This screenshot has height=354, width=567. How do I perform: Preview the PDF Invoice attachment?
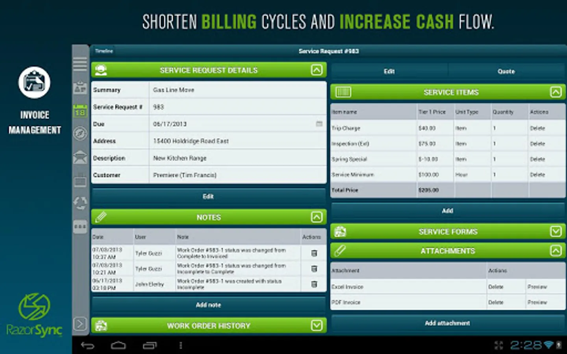(537, 302)
